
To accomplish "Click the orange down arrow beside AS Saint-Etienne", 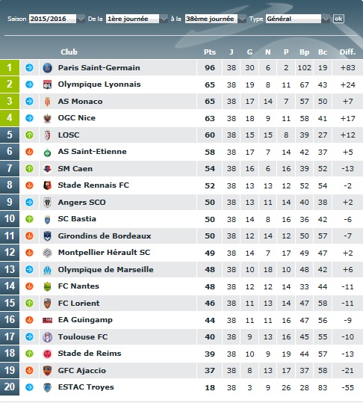I will pyautogui.click(x=29, y=152).
